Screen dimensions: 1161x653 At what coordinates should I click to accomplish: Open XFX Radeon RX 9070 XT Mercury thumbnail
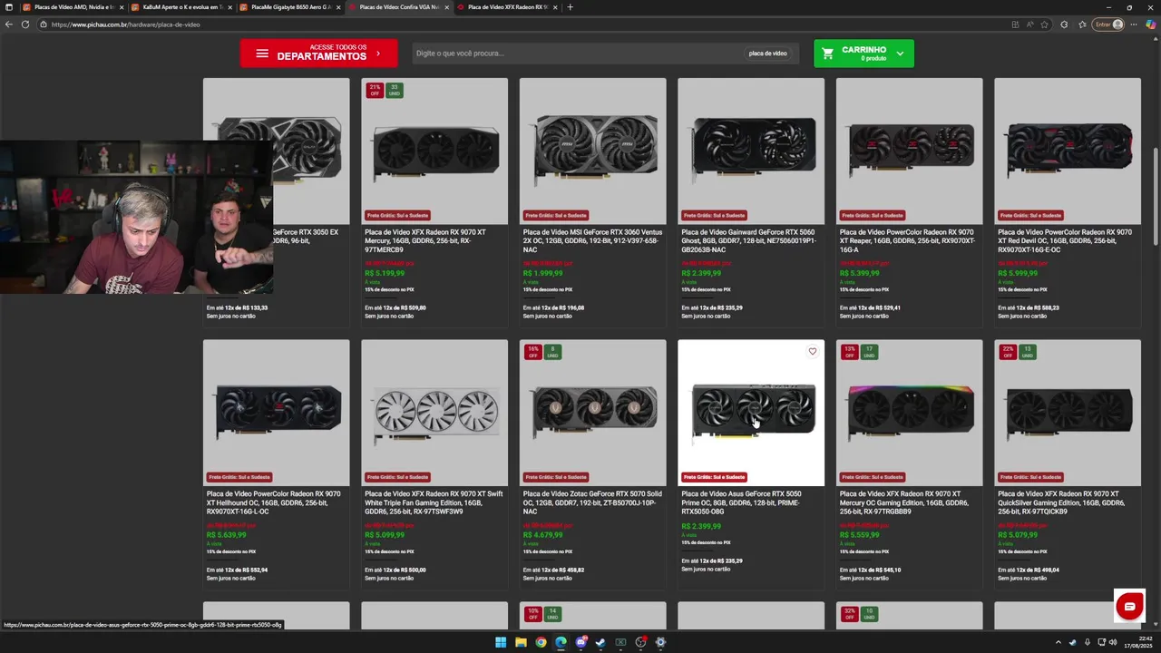(434, 151)
